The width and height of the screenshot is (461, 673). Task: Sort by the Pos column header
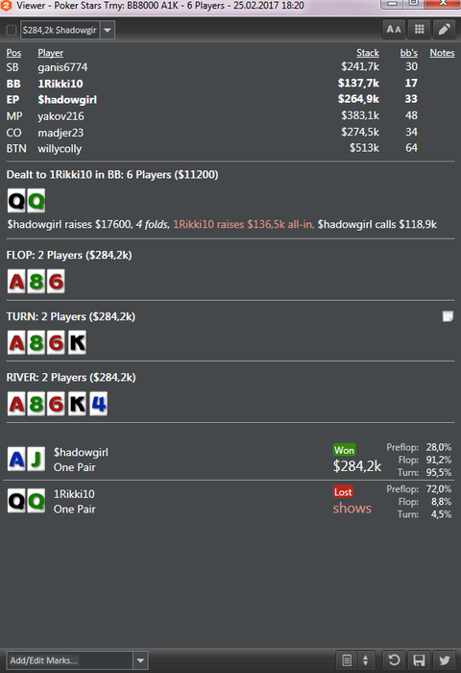click(13, 53)
